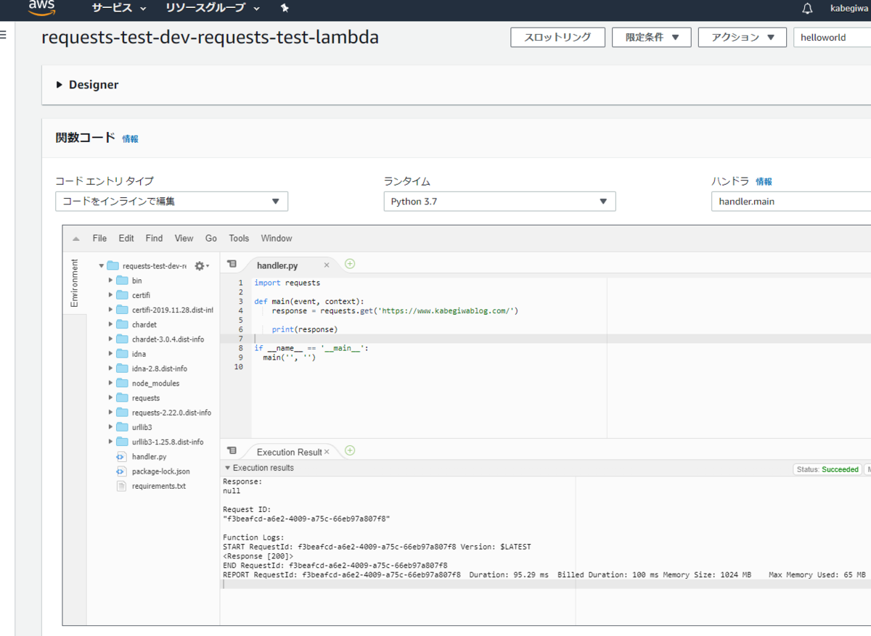The image size is (871, 636).
Task: Add a new tab next to Execution Result
Action: point(350,450)
